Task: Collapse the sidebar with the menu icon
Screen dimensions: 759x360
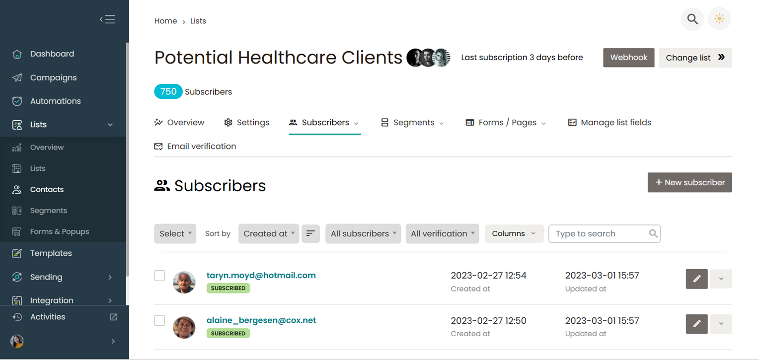Action: pyautogui.click(x=107, y=19)
